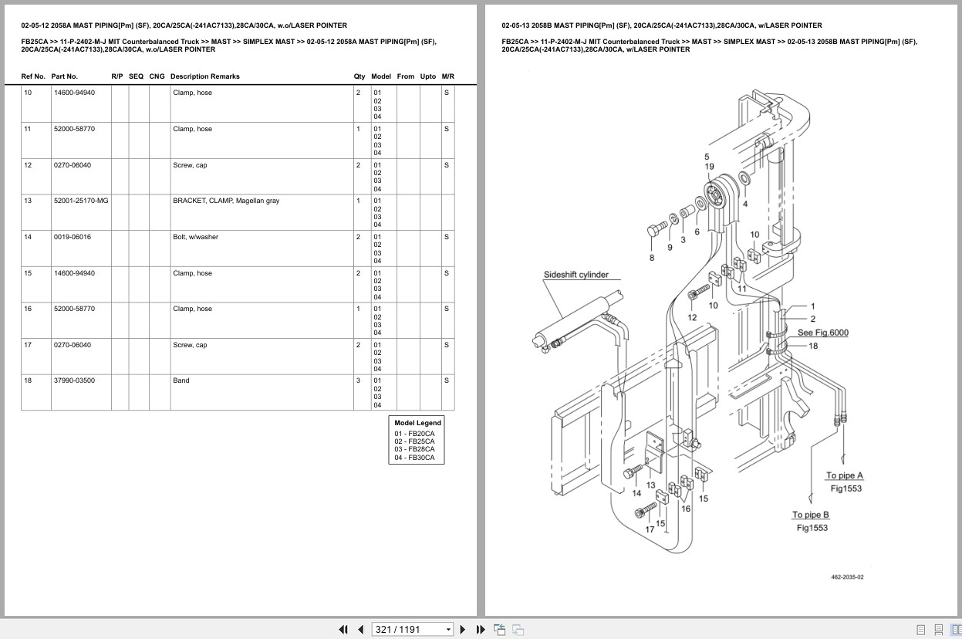Click the 'Part No.' column header
The height and width of the screenshot is (639, 962).
64,76
